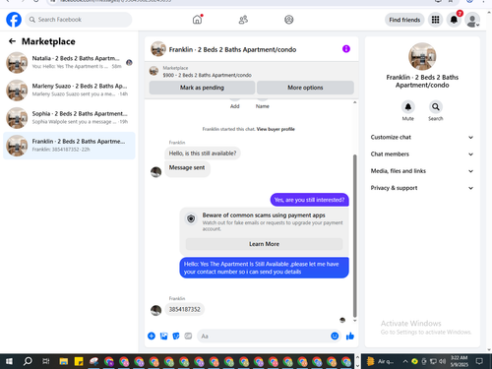Open the Friends icon in top bar
The width and height of the screenshot is (492, 369).
pos(243,20)
